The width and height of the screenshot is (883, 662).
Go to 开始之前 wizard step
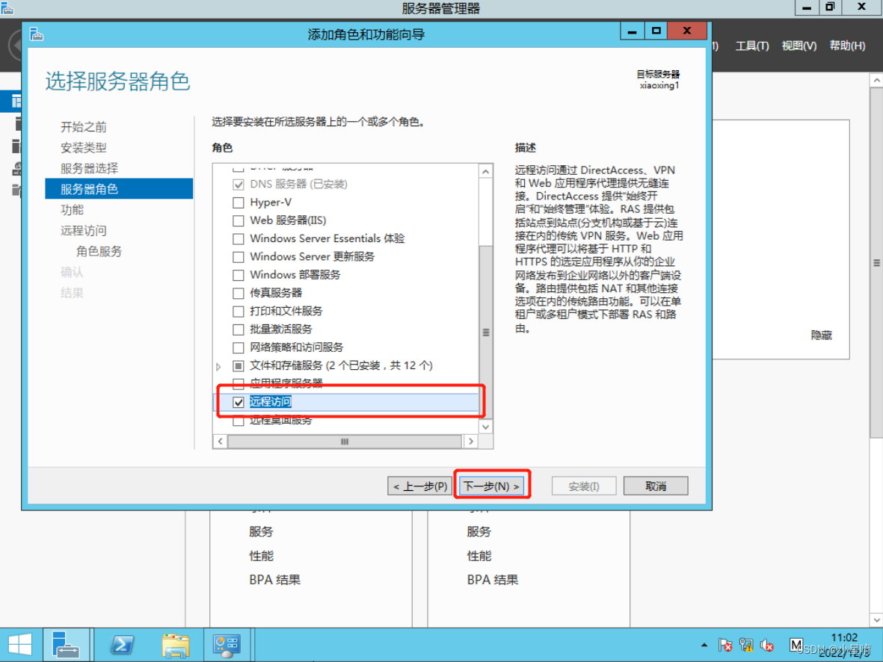click(x=83, y=127)
